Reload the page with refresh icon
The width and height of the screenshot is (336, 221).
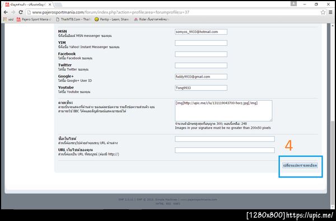click(x=21, y=12)
